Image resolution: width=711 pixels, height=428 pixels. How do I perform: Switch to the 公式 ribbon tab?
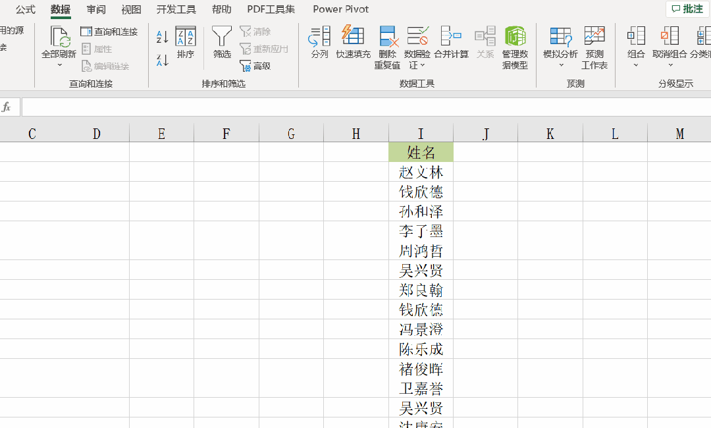click(24, 9)
